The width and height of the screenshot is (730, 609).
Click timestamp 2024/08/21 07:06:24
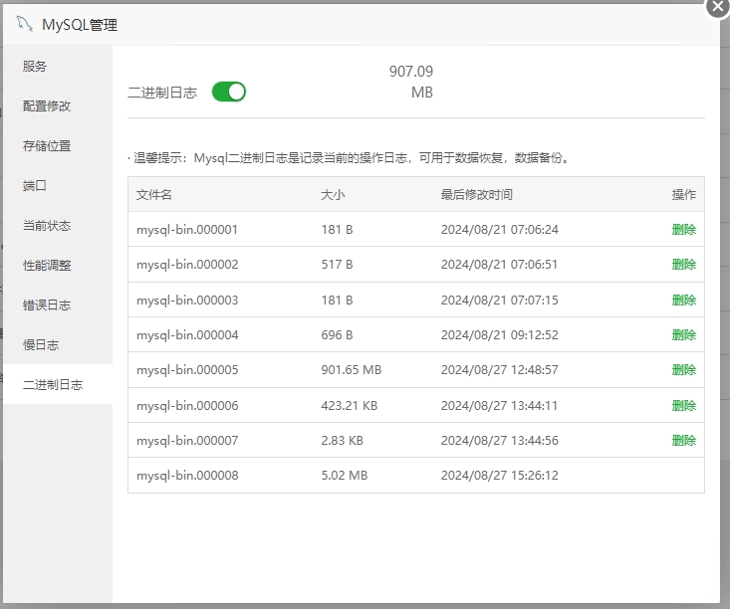(x=500, y=229)
